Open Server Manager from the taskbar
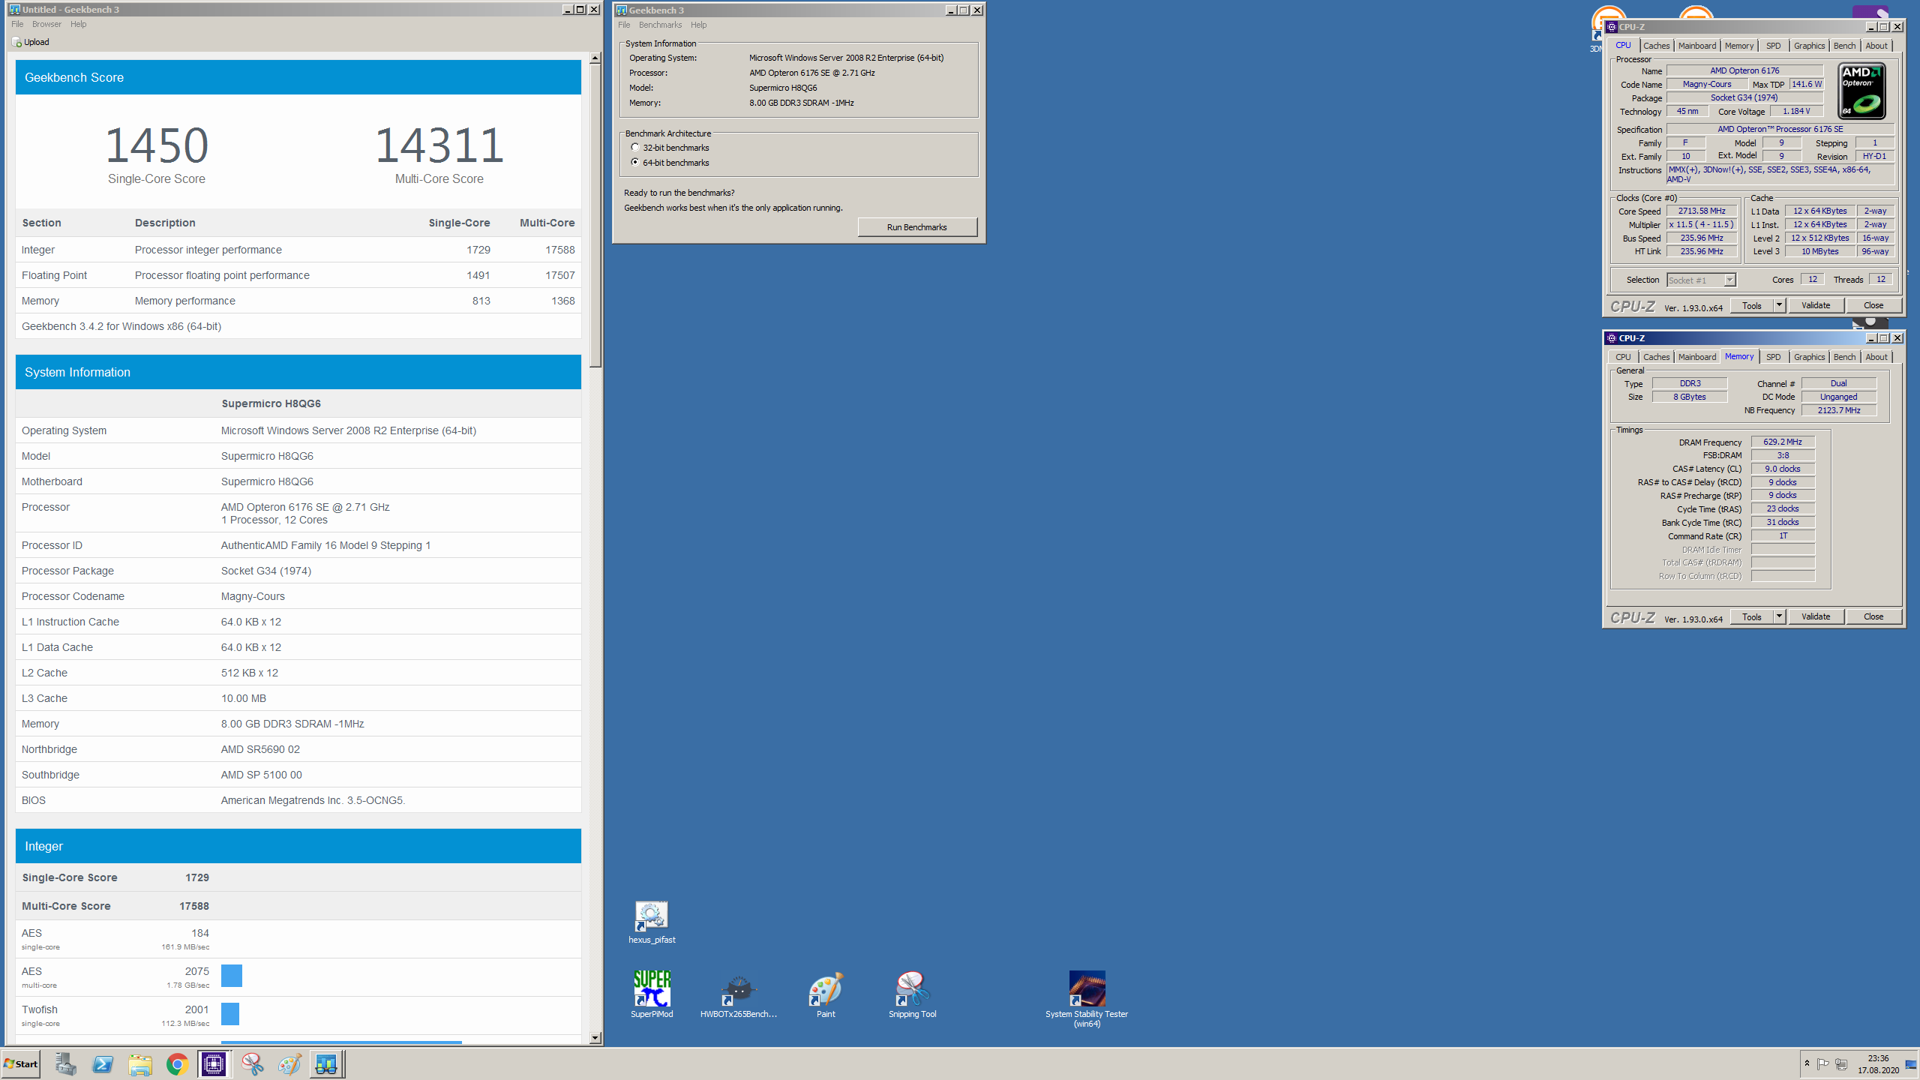Image resolution: width=1920 pixels, height=1080 pixels. click(x=65, y=1063)
